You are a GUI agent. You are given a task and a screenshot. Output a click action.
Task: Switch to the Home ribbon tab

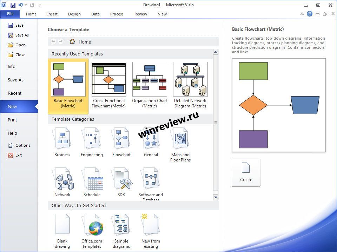[x=31, y=14]
